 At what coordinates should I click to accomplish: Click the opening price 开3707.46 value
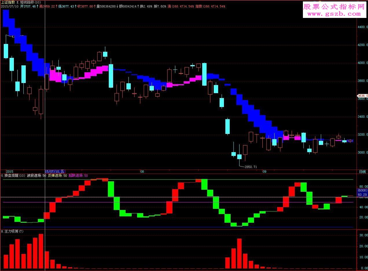point(27,6)
